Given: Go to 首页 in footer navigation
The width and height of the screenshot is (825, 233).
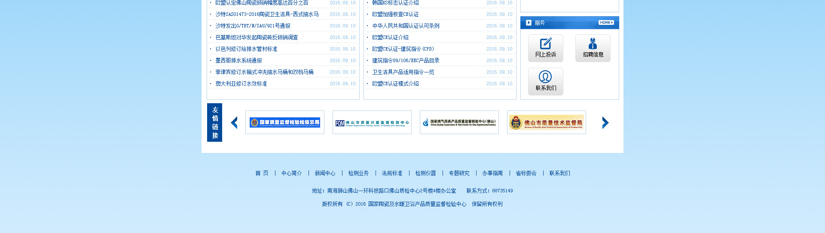Looking at the screenshot, I should [x=262, y=173].
